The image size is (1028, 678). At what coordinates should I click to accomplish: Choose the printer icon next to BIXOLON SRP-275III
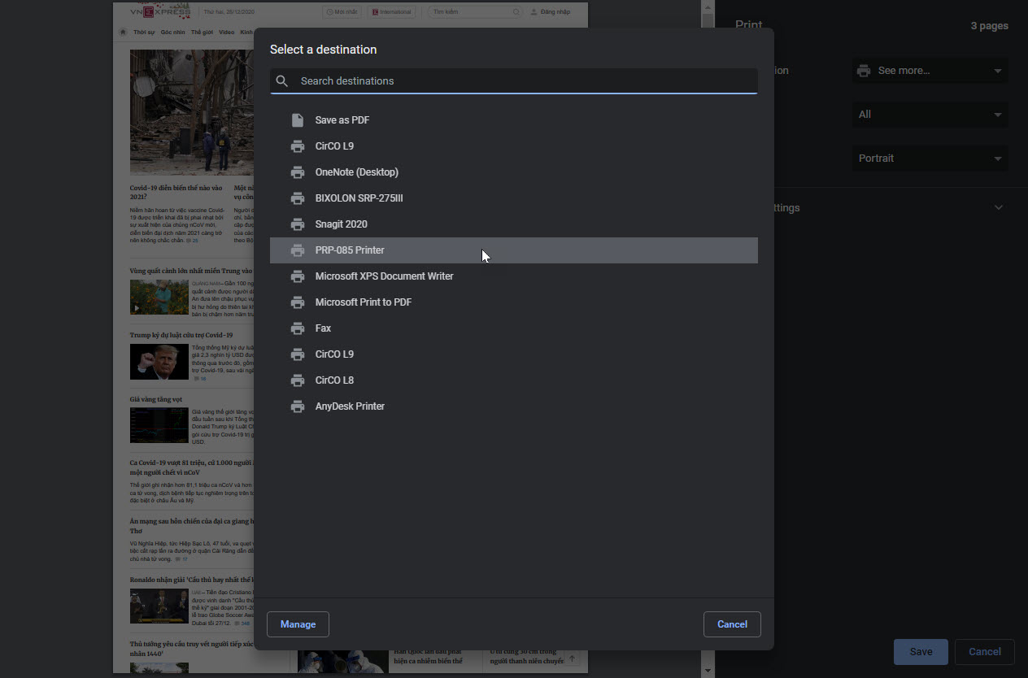coord(298,198)
